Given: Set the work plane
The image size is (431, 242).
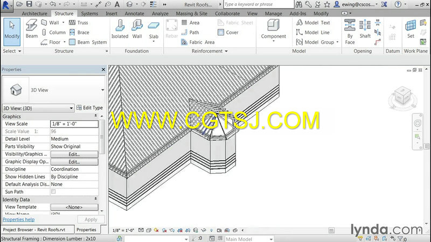Looking at the screenshot, I should click(411, 29).
